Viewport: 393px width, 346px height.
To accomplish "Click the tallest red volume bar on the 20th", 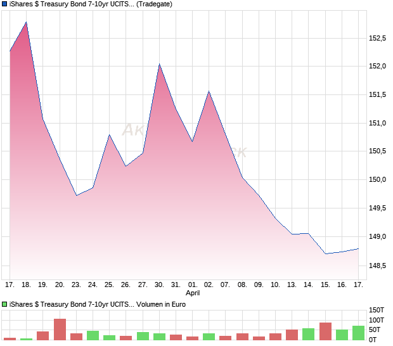I will 60,330.
